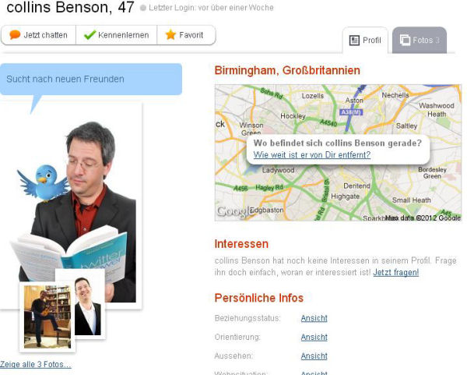Click the Jetzt fragen link
The image size is (467, 375).
tap(396, 272)
